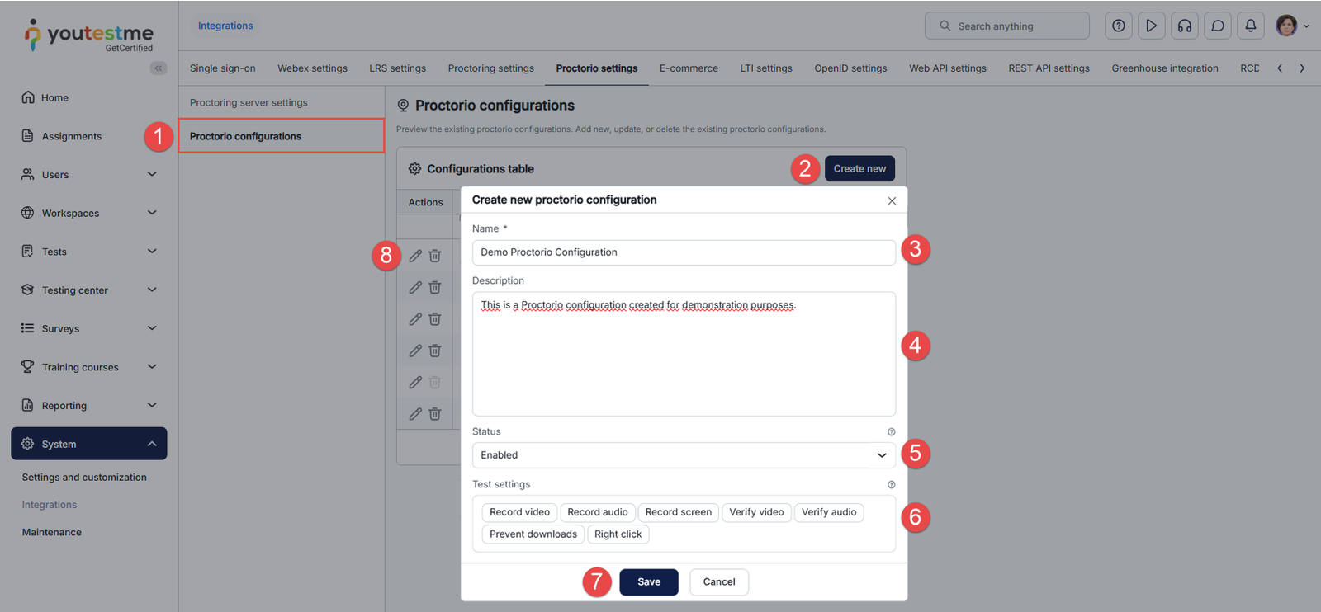
Task: Click the help question mark icon
Action: coord(1118,26)
